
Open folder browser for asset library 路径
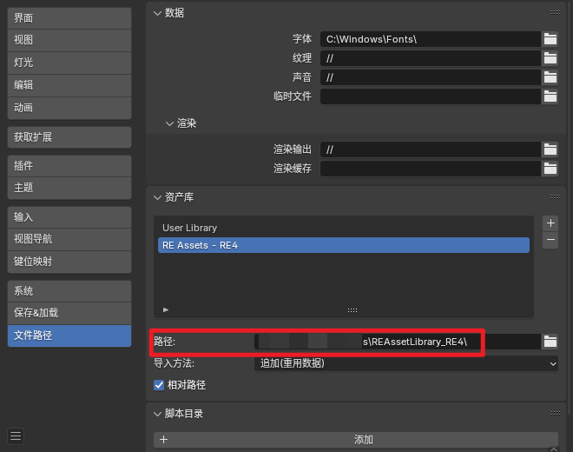550,342
